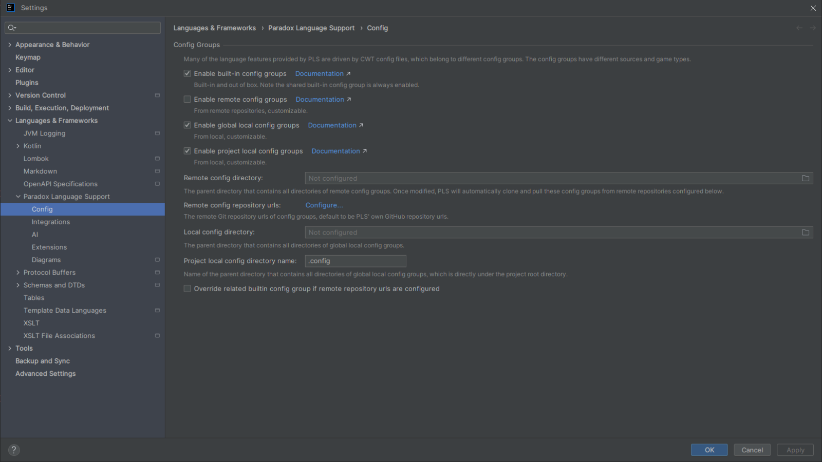Click folder browse icon for Local config directory
The image size is (822, 462).
[x=805, y=233]
